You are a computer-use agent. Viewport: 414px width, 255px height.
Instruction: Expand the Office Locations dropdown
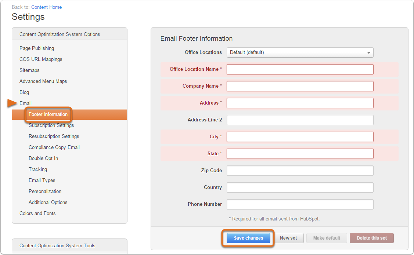point(300,52)
